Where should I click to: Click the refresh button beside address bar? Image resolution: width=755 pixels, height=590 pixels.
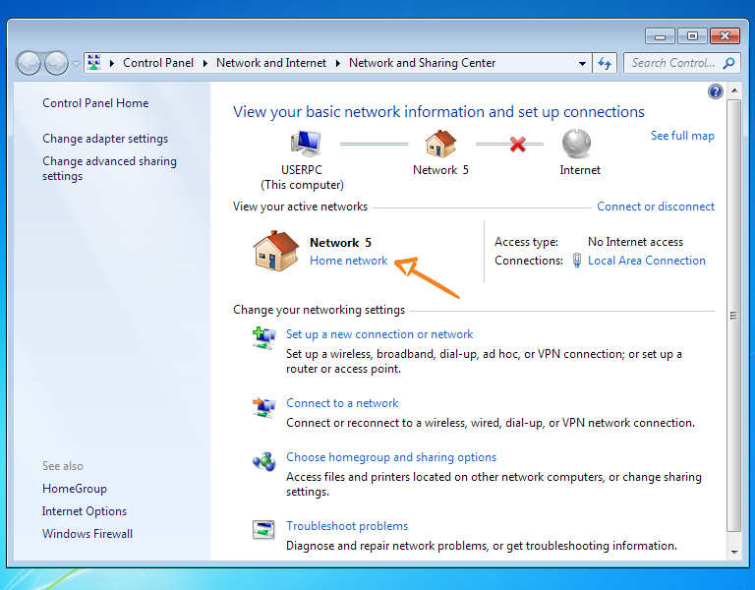605,63
